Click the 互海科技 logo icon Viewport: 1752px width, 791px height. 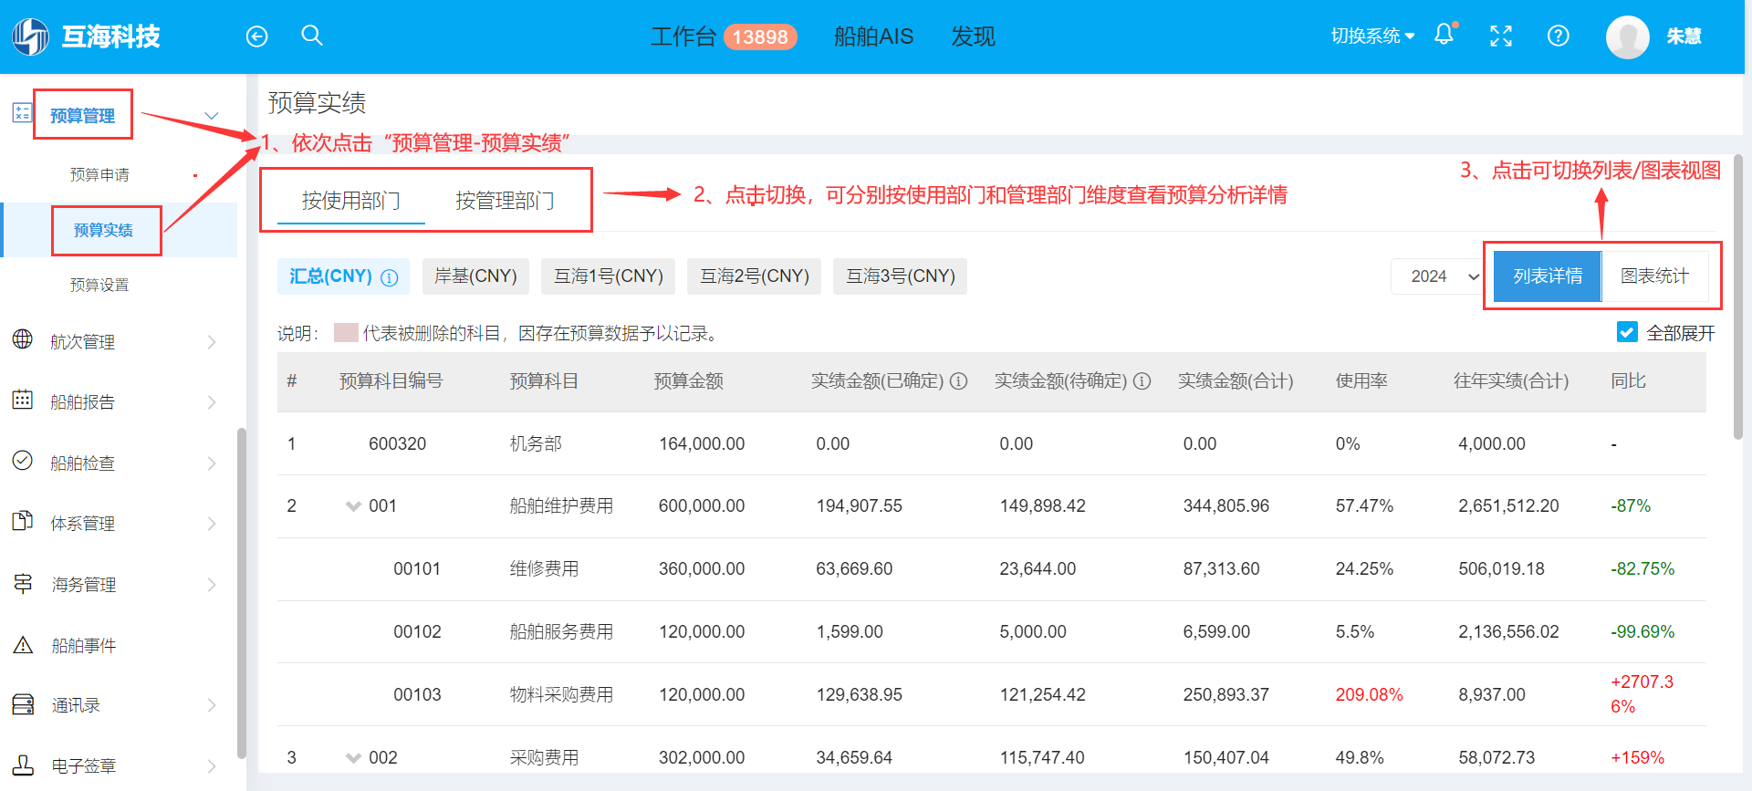coord(30,36)
